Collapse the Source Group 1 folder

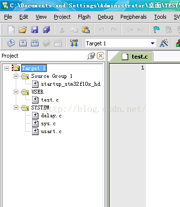tap(16, 76)
